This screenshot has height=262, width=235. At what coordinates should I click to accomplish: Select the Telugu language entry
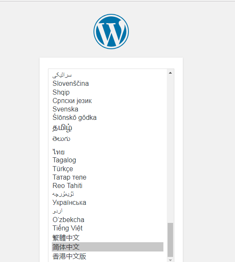click(107, 139)
